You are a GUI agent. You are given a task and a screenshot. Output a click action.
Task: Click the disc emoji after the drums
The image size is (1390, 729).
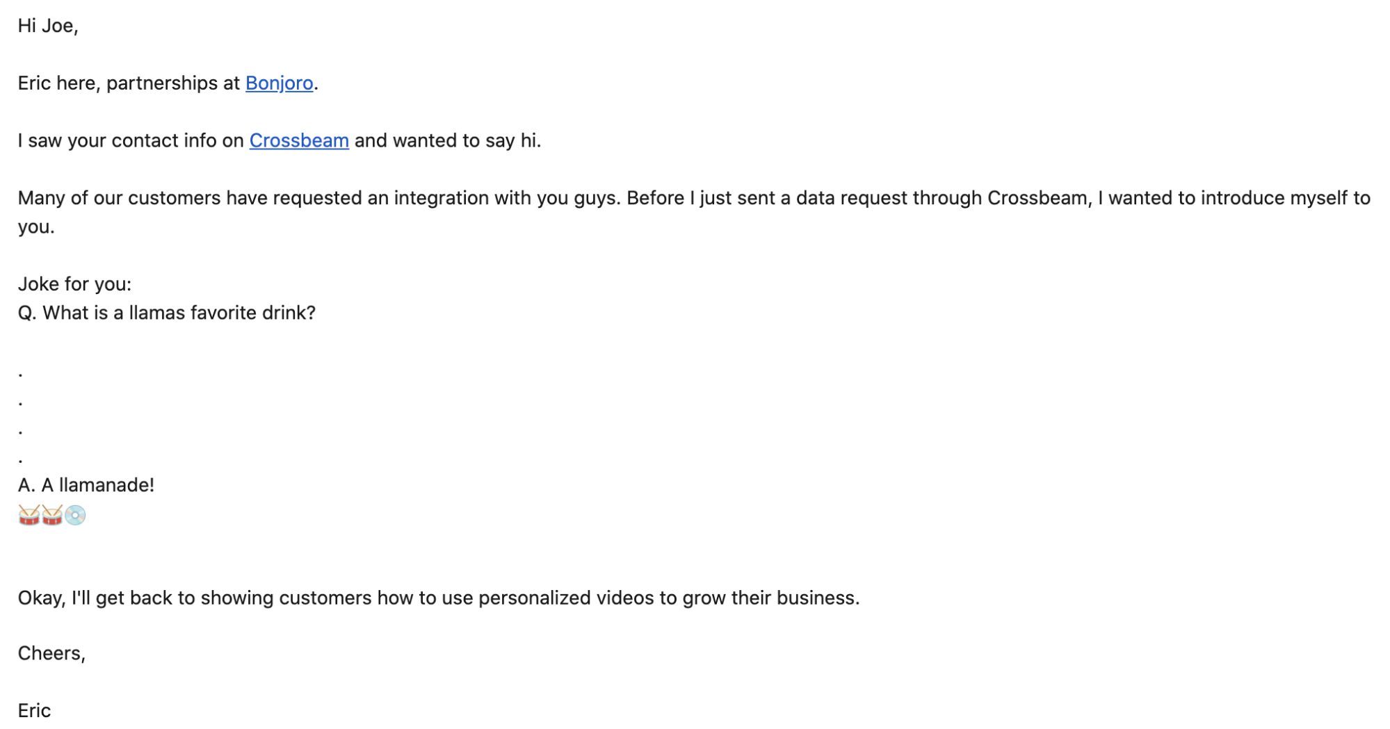(75, 515)
